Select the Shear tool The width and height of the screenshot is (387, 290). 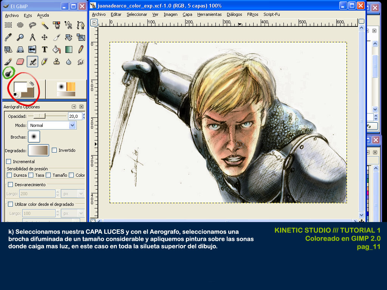point(8,49)
